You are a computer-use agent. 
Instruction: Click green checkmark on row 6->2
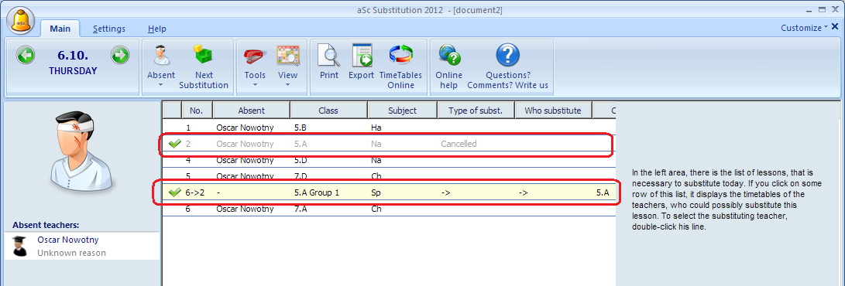pyautogui.click(x=174, y=192)
